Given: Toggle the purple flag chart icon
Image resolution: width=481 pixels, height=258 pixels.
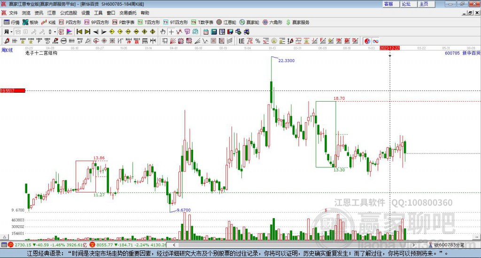Looking at the screenshot, I should (70, 32).
